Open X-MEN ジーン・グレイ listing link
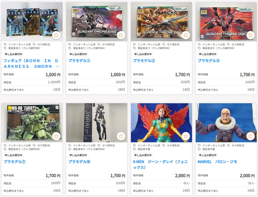This screenshot has height=197, width=258. pyautogui.click(x=160, y=165)
